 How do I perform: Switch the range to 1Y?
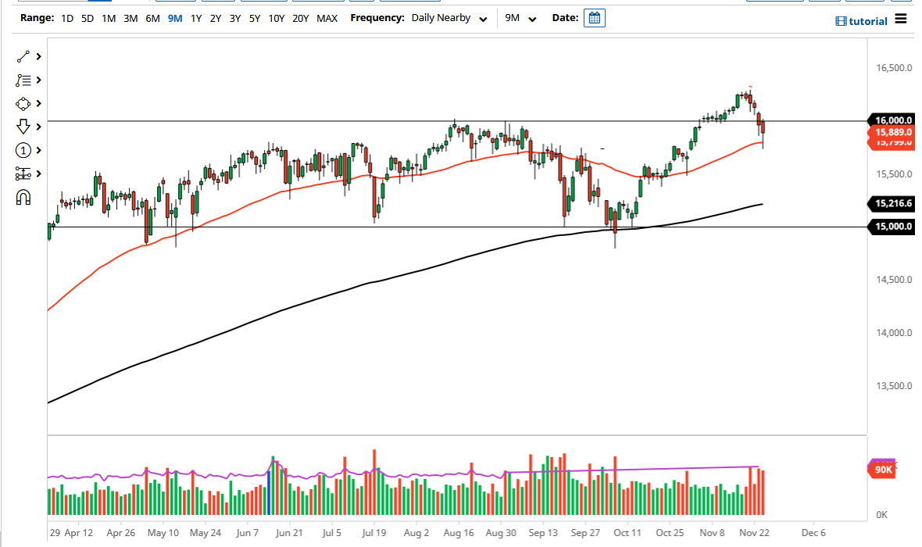[196, 18]
